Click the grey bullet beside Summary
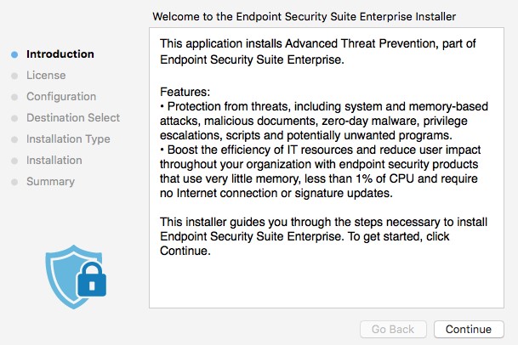 (x=14, y=182)
